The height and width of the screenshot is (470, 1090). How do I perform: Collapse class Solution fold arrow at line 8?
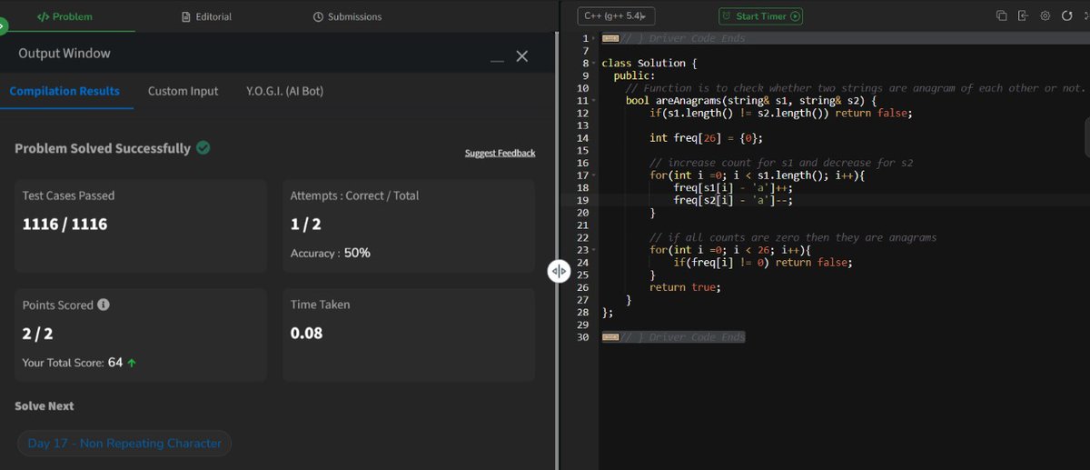click(593, 64)
